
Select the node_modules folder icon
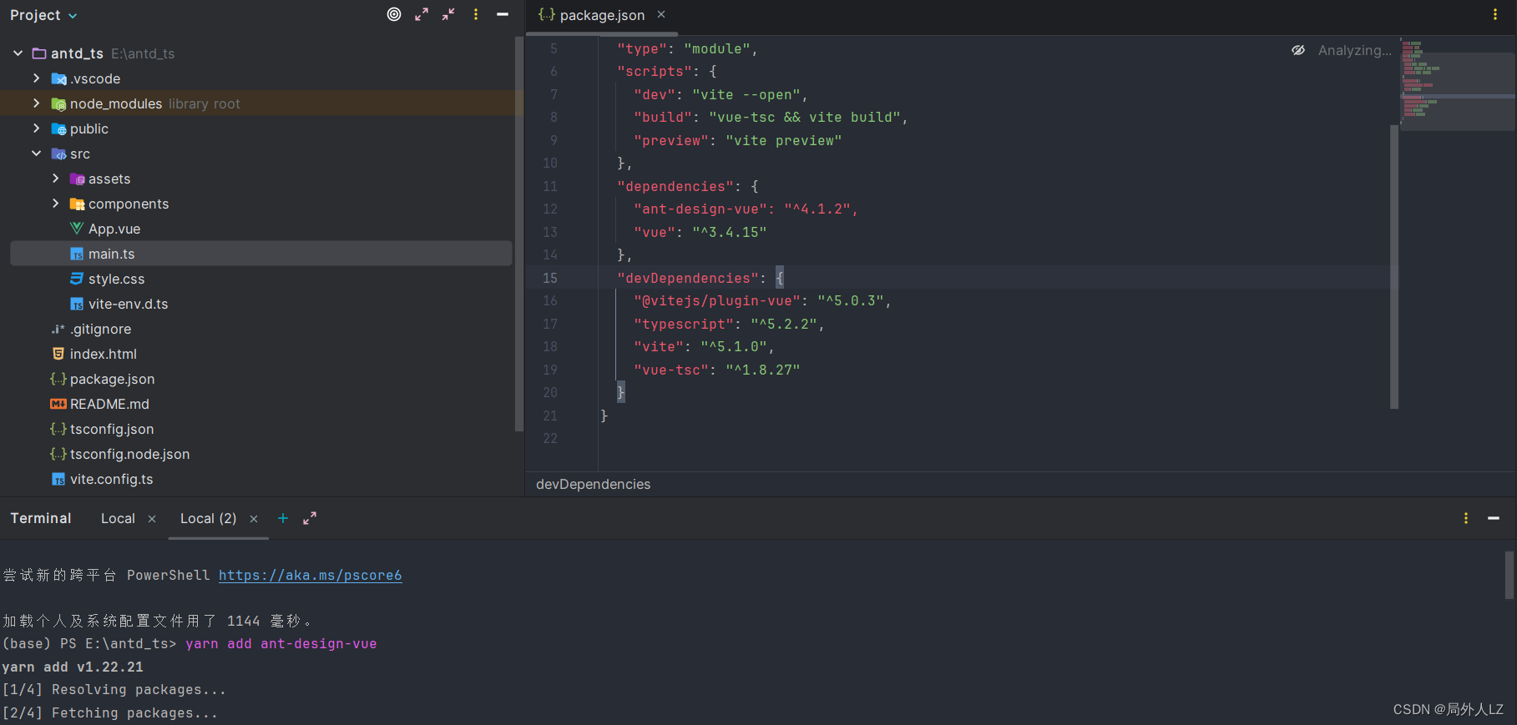(x=58, y=104)
